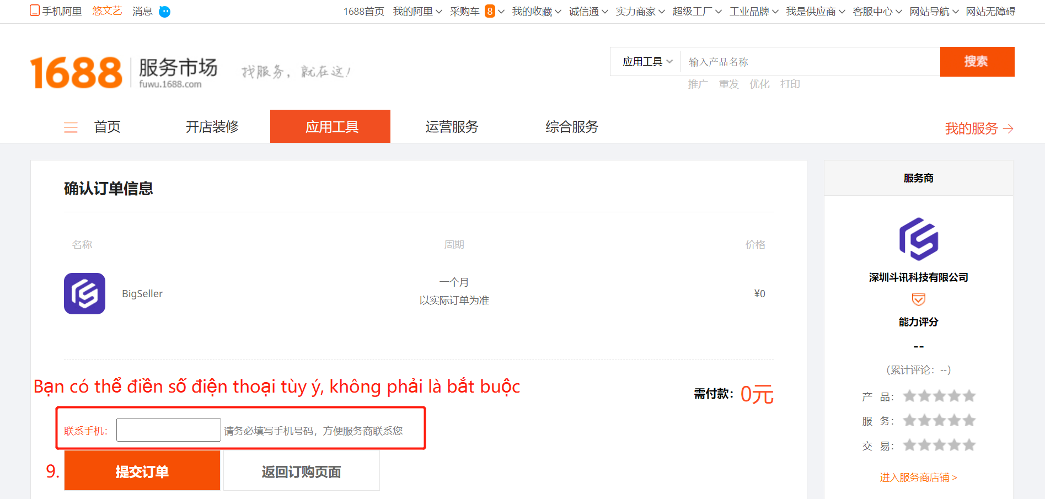Click suggested keyword 推广
1045x499 pixels.
[698, 84]
